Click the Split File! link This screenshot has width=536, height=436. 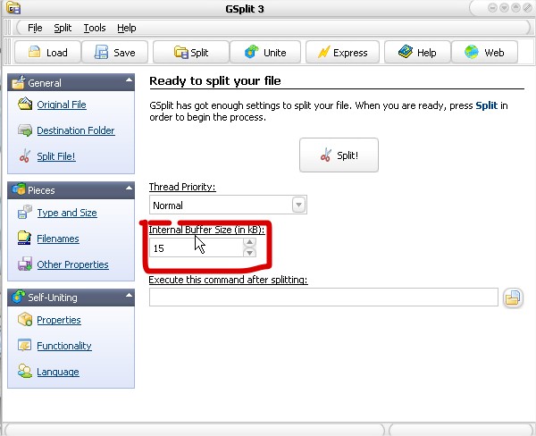56,156
